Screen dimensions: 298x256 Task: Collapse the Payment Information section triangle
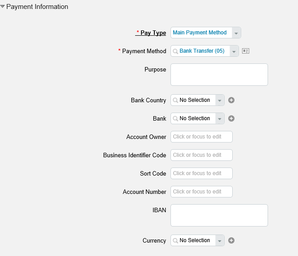3,6
